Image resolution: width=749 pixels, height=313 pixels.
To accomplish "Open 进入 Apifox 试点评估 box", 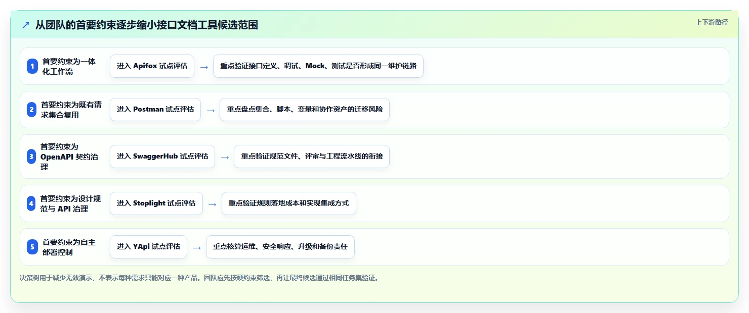I will [x=152, y=66].
